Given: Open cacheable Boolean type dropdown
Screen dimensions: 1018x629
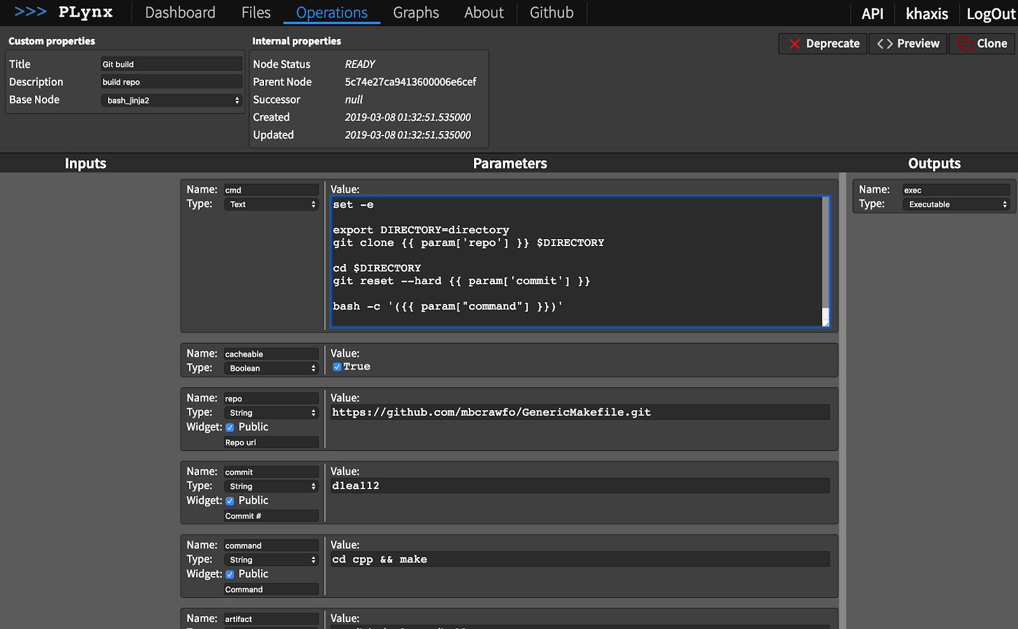Looking at the screenshot, I should [x=271, y=368].
